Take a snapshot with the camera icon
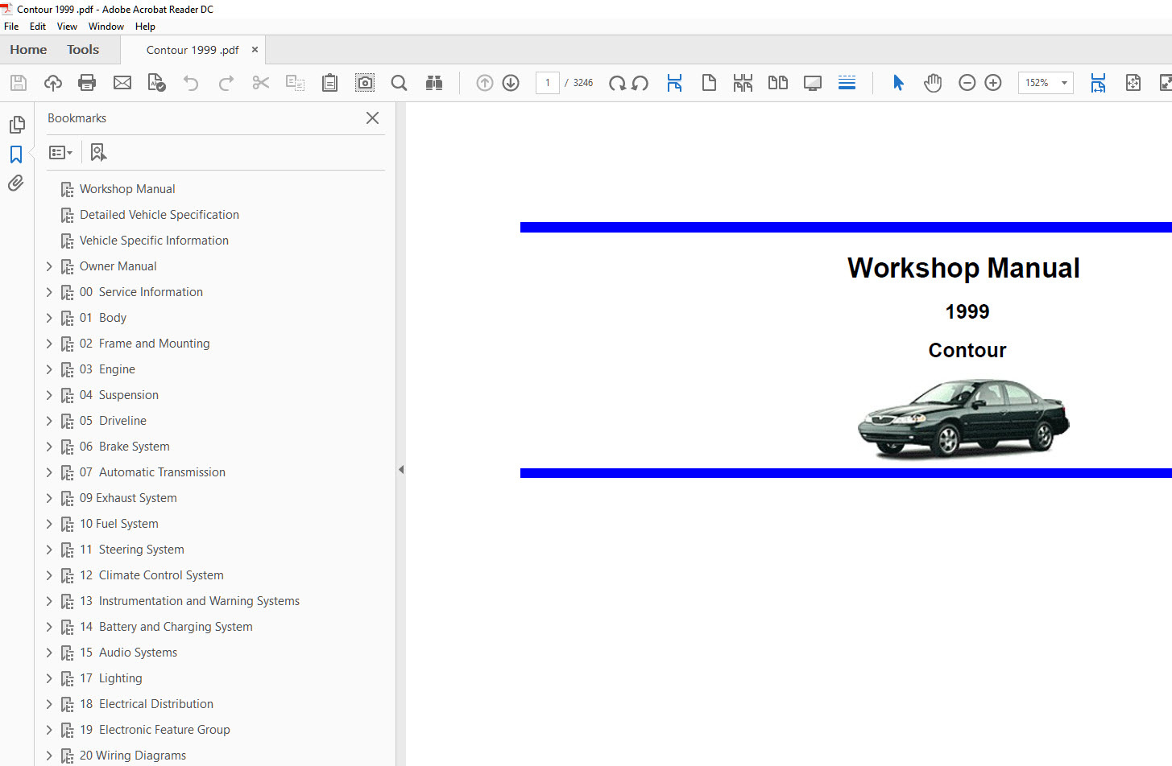The width and height of the screenshot is (1172, 766). pyautogui.click(x=365, y=83)
